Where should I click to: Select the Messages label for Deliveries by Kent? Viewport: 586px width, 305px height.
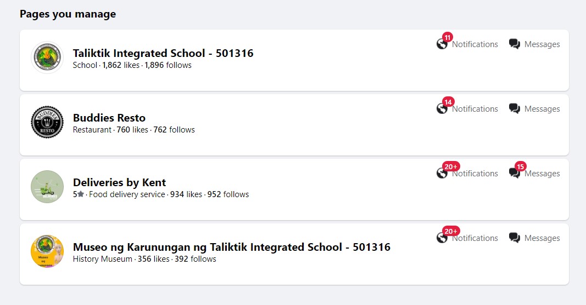542,174
